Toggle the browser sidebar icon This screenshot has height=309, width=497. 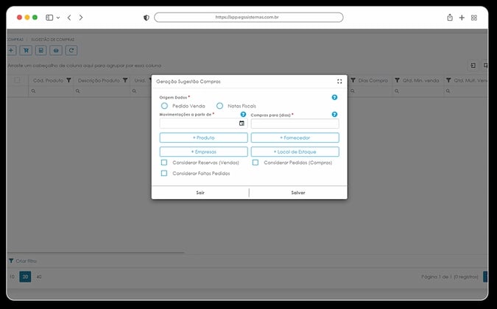(x=49, y=18)
